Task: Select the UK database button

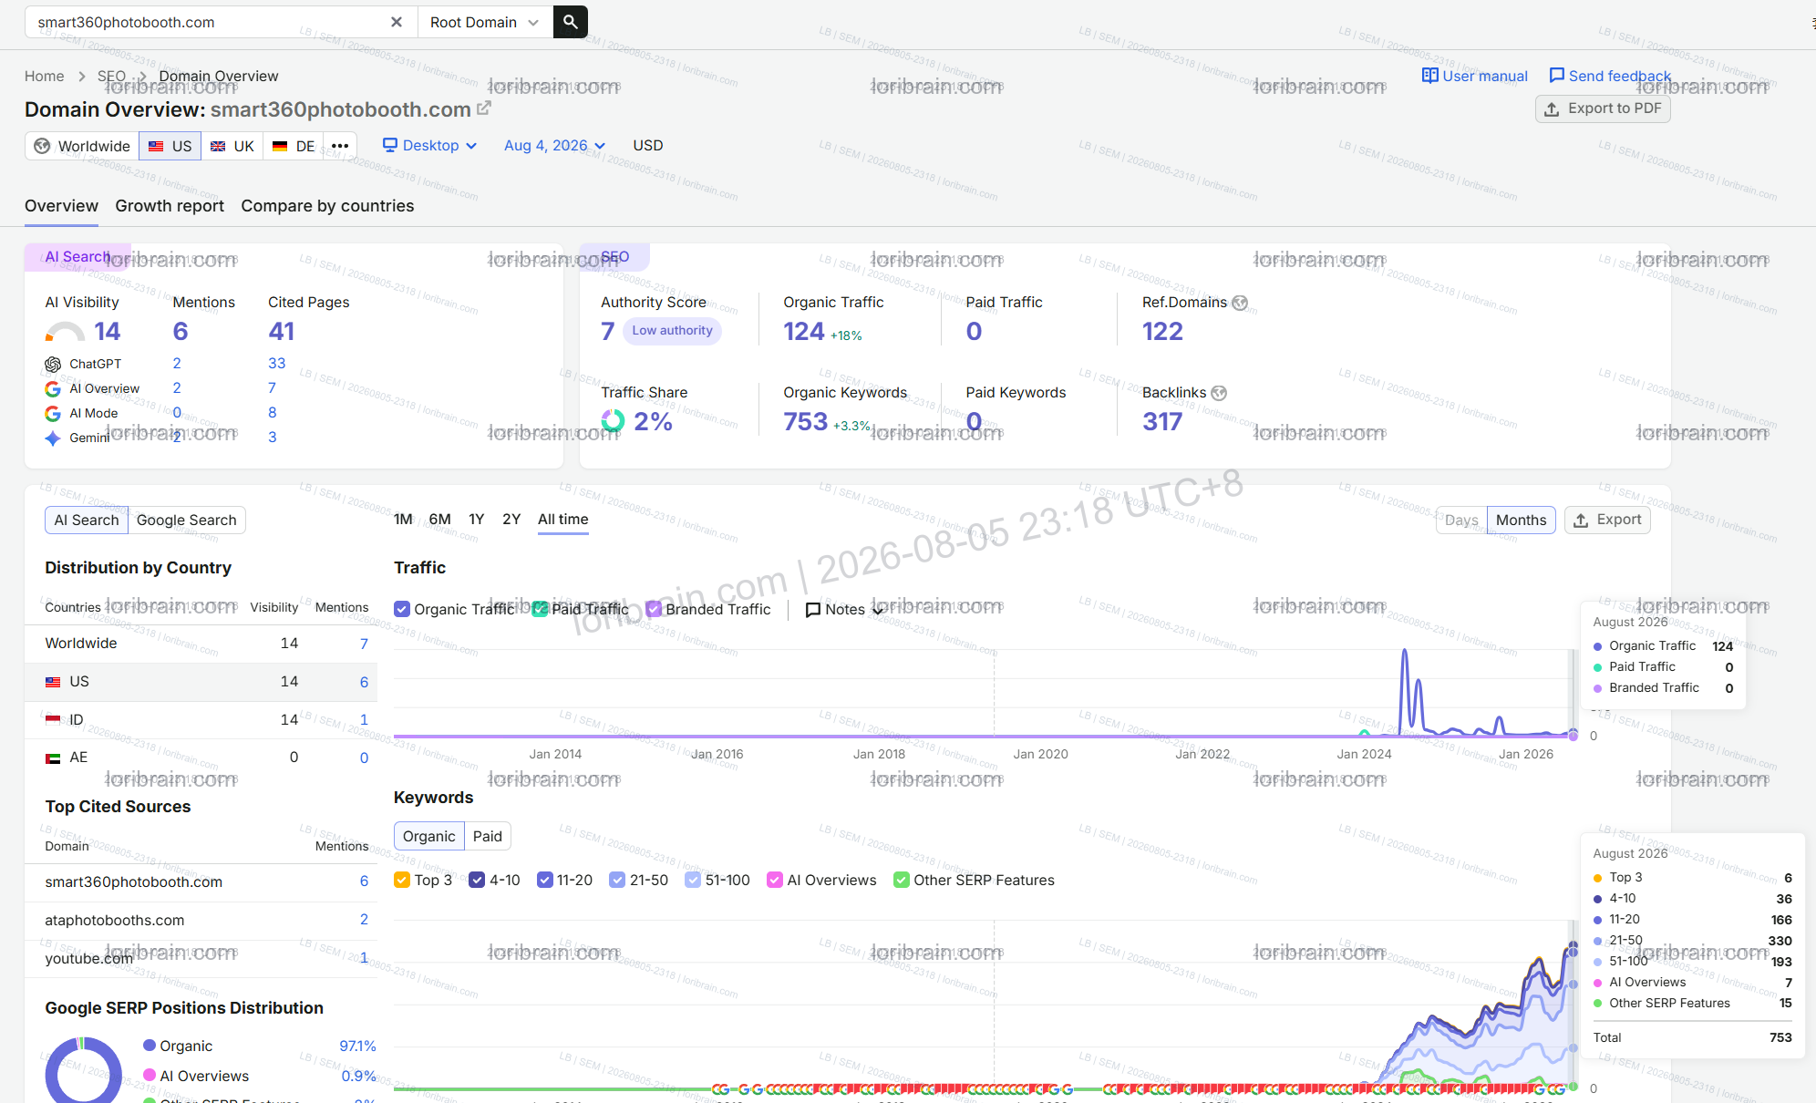Action: pos(232,146)
